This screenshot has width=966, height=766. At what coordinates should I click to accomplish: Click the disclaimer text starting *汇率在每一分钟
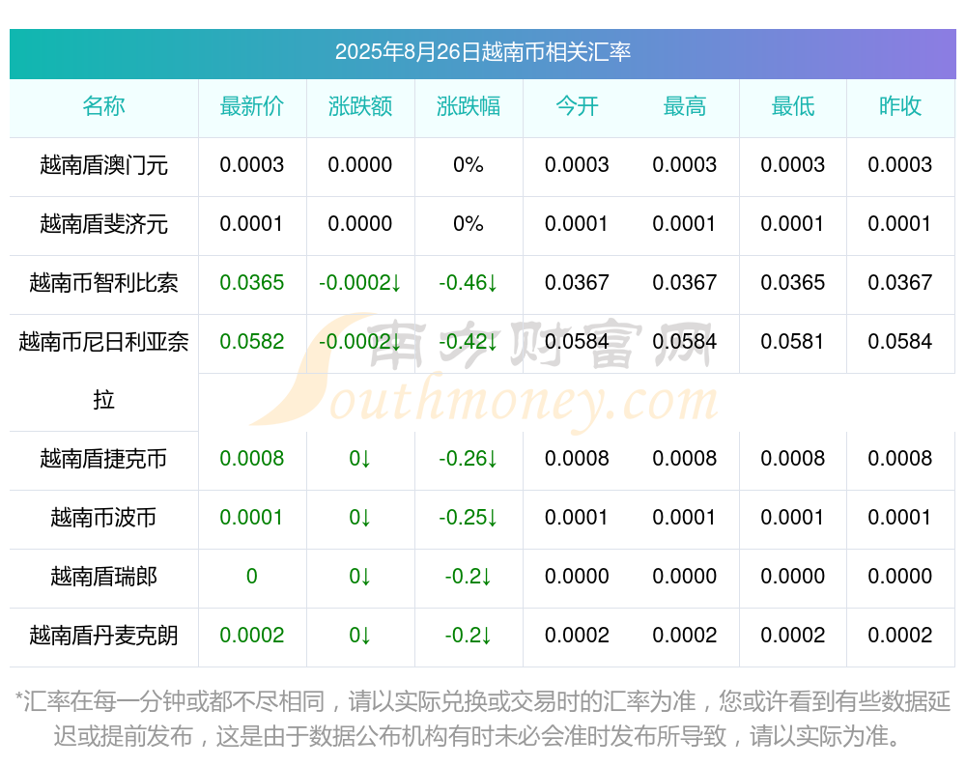tap(482, 719)
